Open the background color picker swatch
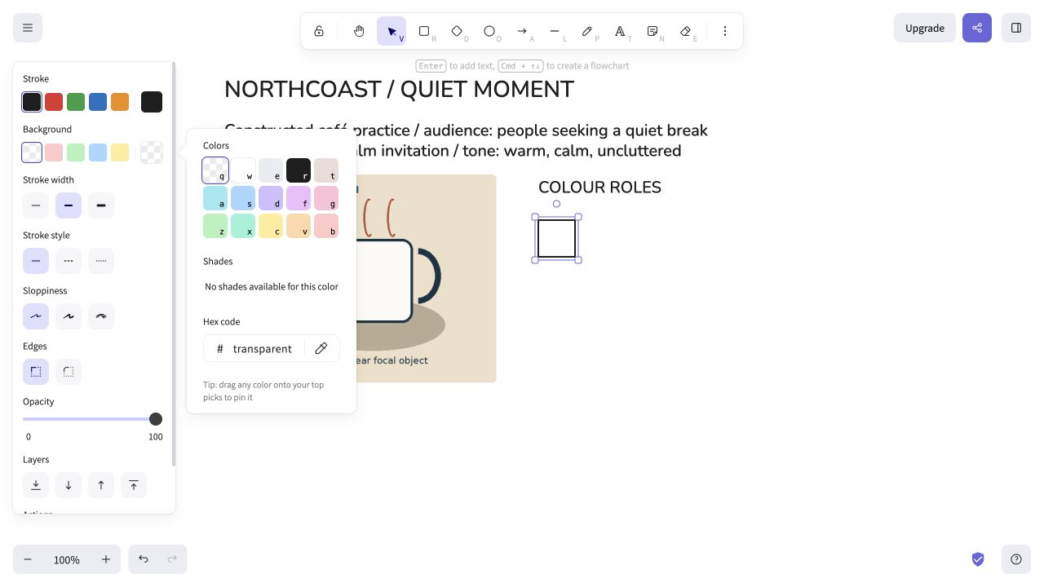This screenshot has width=1044, height=587. tap(152, 152)
